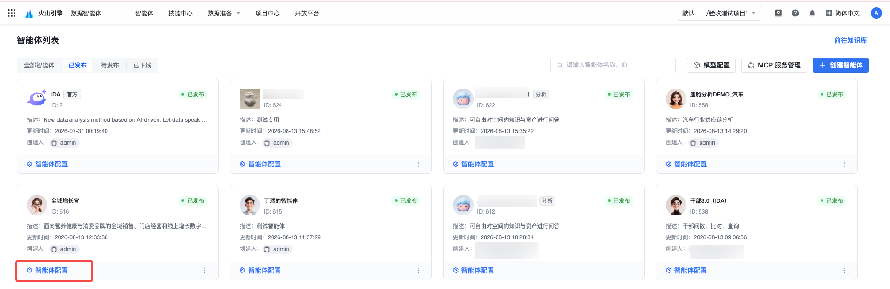This screenshot has height=289, width=890.
Task: Open more options for 座舱分析DEMO_汽车 card
Action: (844, 164)
